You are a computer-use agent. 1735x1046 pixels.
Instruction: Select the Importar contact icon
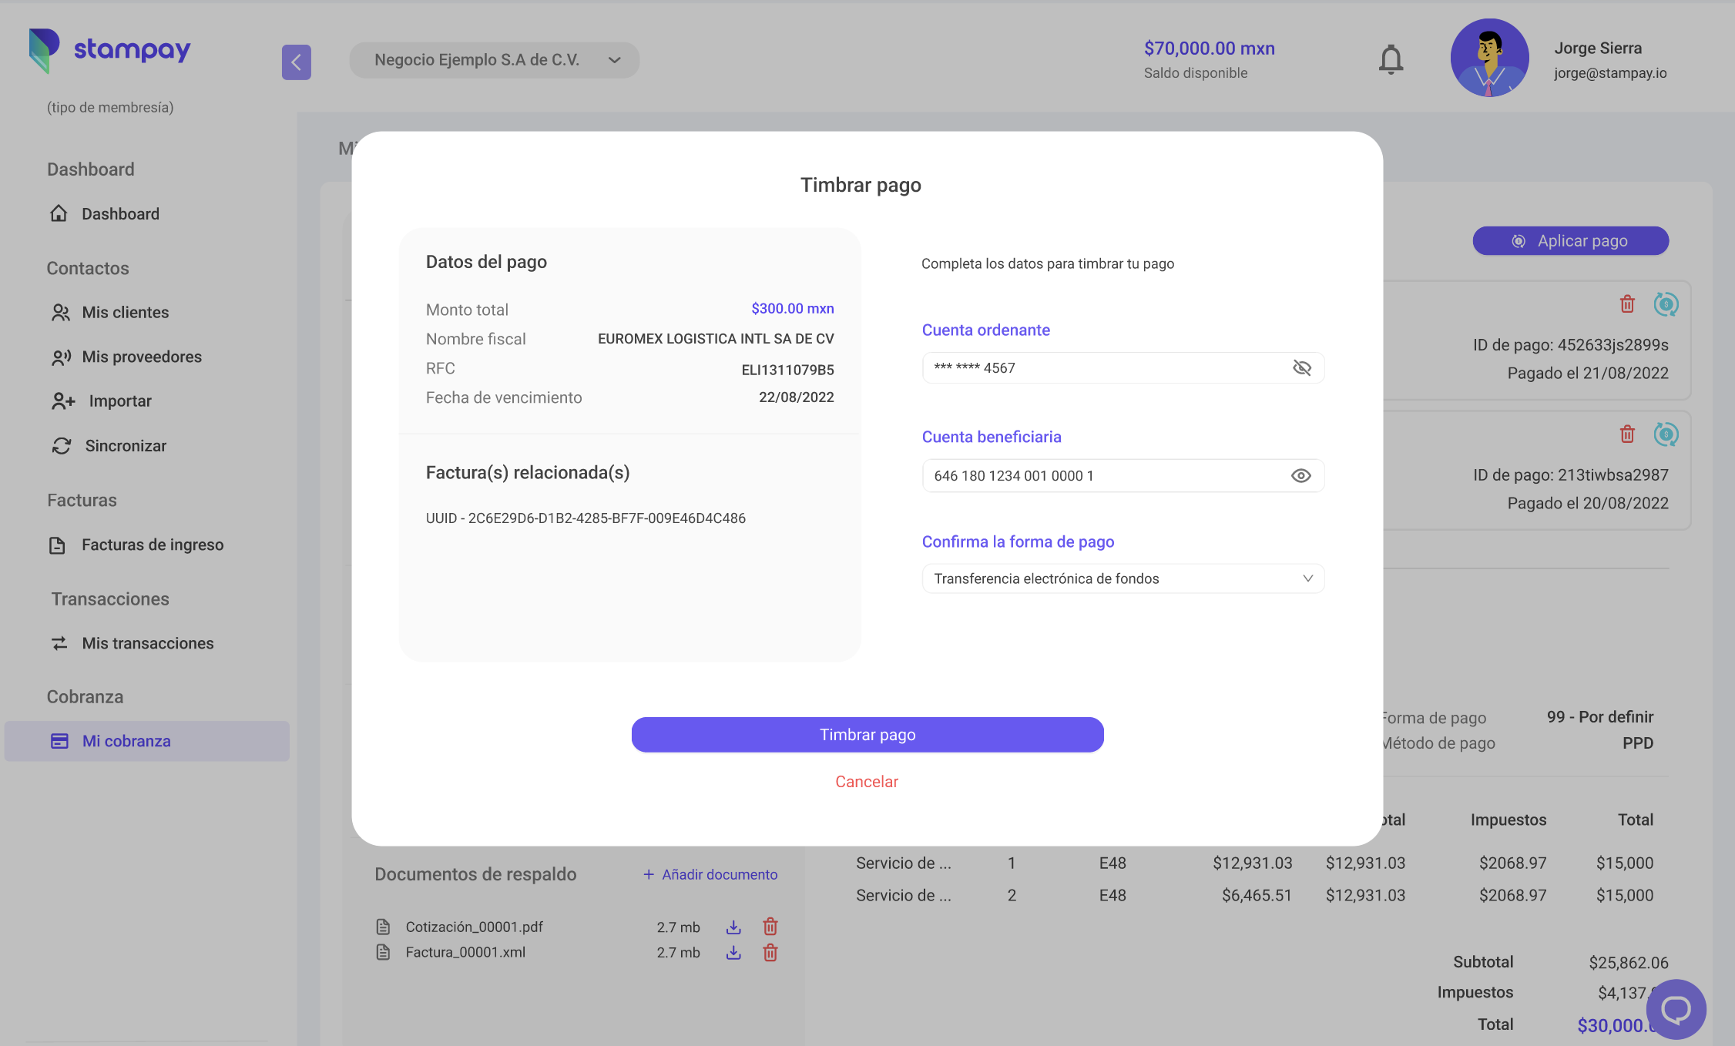pyautogui.click(x=62, y=401)
